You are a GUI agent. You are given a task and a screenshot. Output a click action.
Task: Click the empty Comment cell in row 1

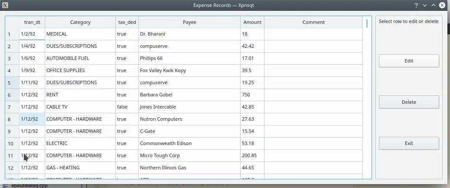pyautogui.click(x=313, y=34)
